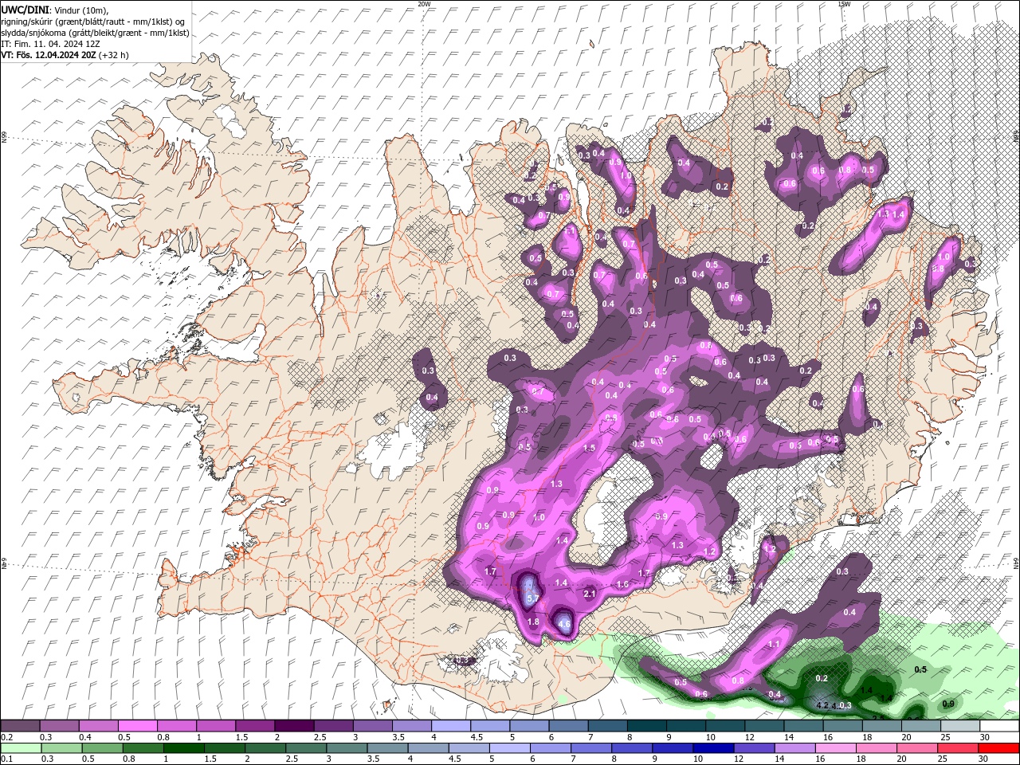1020x765 pixels.
Task: Pick the violet 12 swatch in lower legend
Action: [754, 748]
